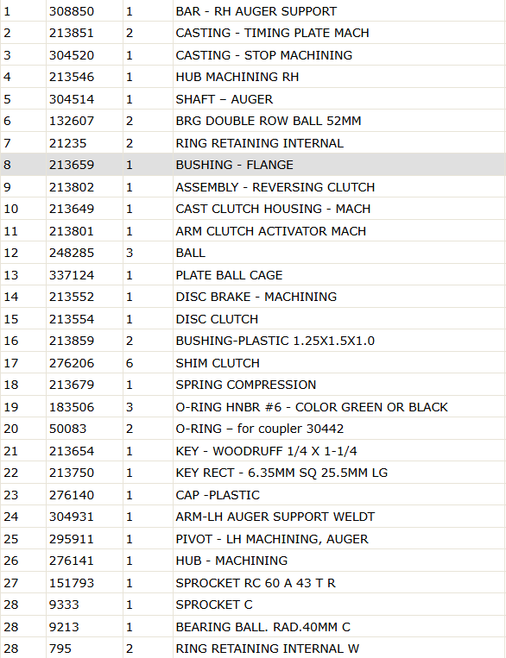Image resolution: width=506 pixels, height=658 pixels.
Task: Select part number 21235
Action: 67,143
